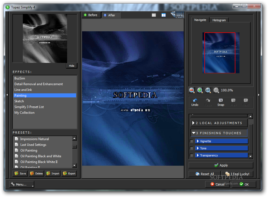Image resolution: width=268 pixels, height=197 pixels.
Task: Click the Apply button
Action: point(221,165)
